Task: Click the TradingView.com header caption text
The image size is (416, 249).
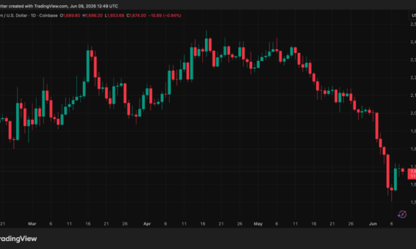Action: 59,6
